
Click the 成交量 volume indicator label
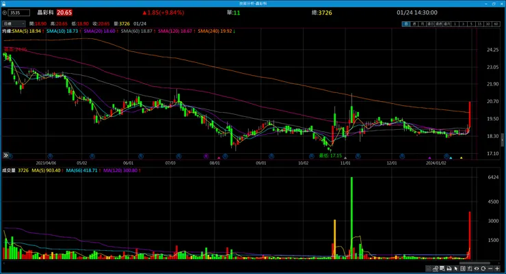coord(9,171)
